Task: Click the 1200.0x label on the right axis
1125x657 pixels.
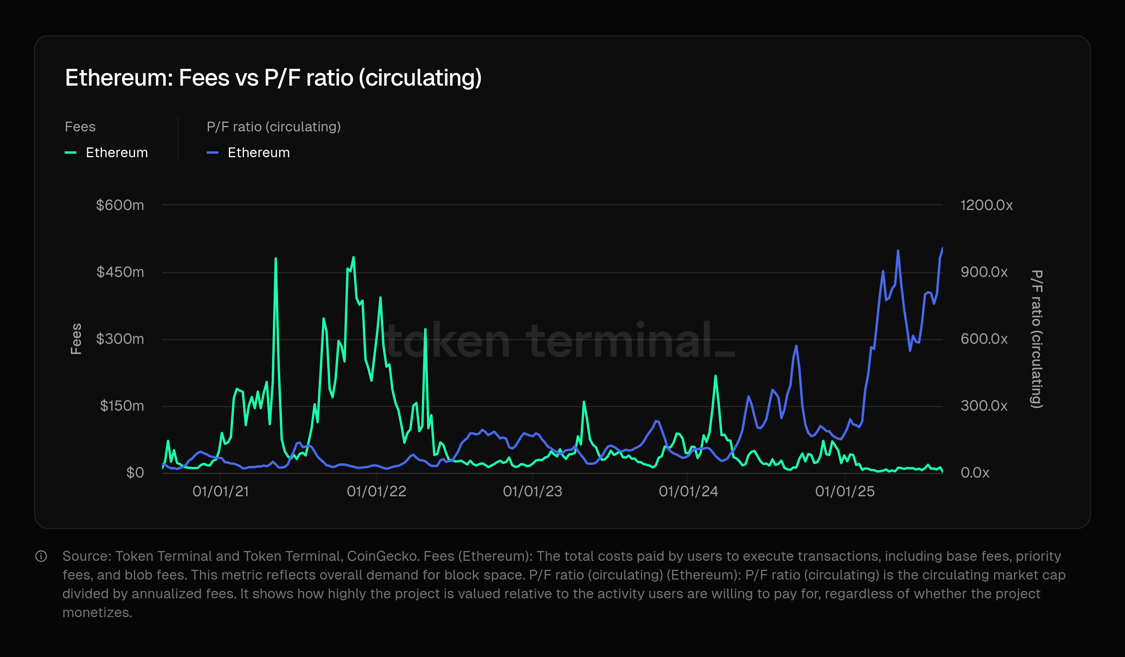Action: point(986,205)
